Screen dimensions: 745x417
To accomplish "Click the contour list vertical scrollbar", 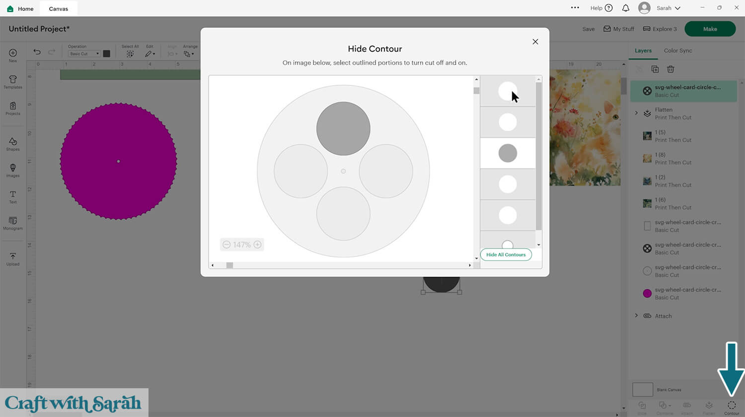I will pyautogui.click(x=538, y=156).
